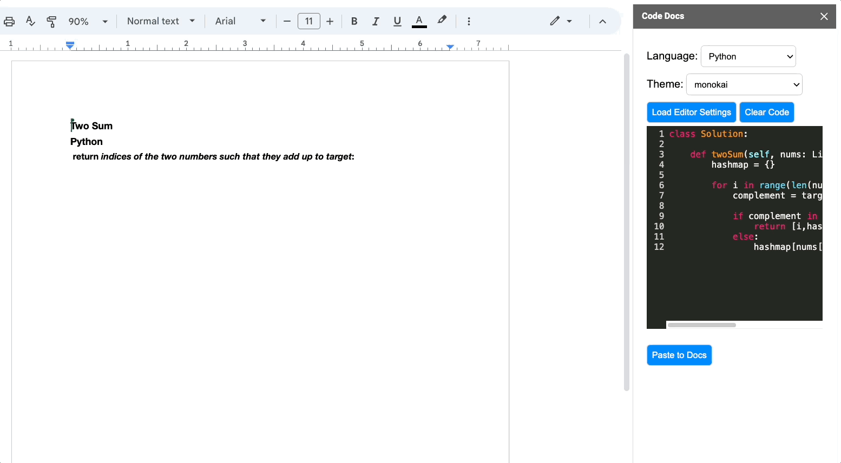Open the three-dot More options menu
Viewport: 841px width, 463px height.
[x=469, y=22]
